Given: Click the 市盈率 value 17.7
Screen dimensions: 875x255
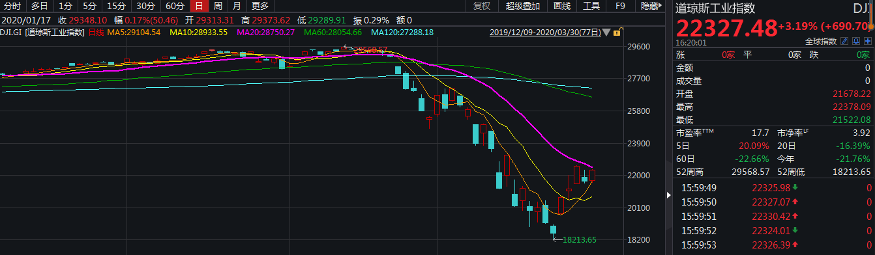Looking at the screenshot, I should pyautogui.click(x=761, y=132).
